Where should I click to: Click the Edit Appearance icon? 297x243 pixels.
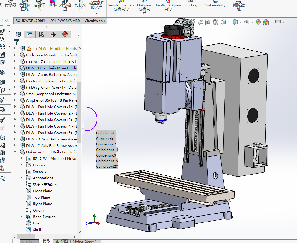(x=258, y=22)
